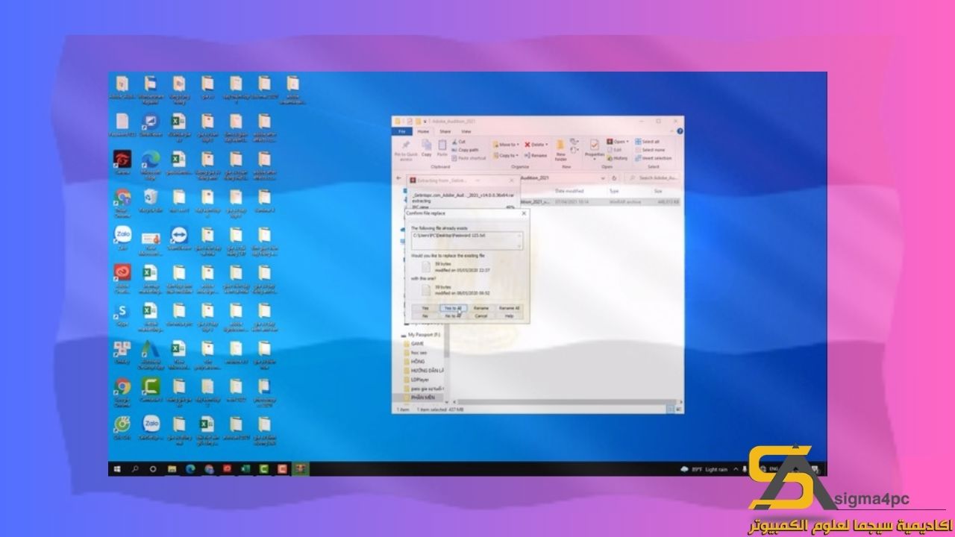Click the WinRAR icon on the taskbar

click(x=300, y=469)
